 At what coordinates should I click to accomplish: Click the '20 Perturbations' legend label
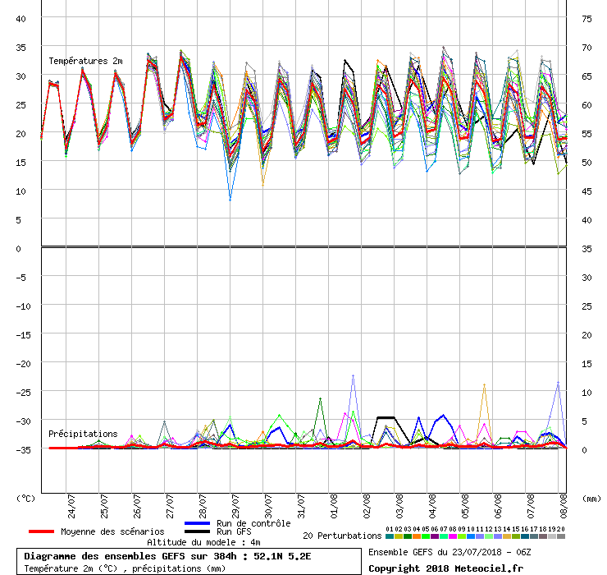click(342, 536)
